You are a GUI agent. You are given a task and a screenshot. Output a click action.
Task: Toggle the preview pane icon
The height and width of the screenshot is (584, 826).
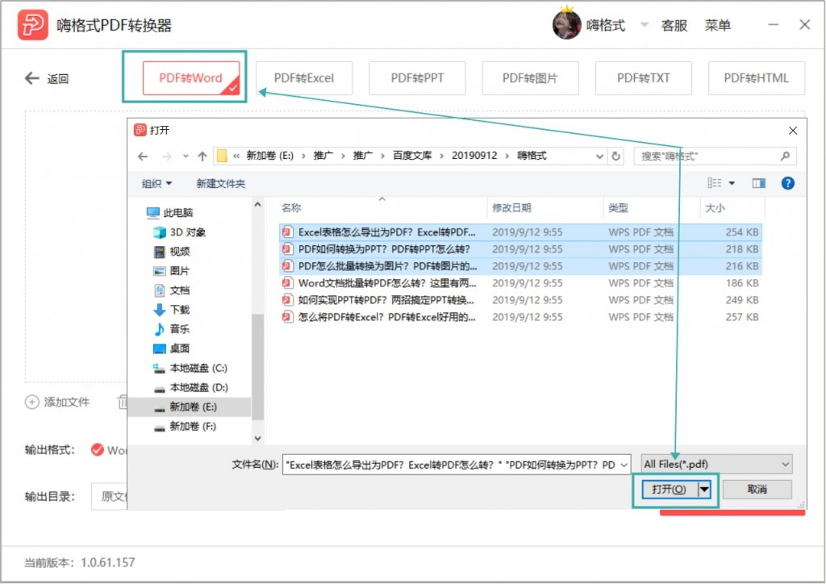point(758,183)
